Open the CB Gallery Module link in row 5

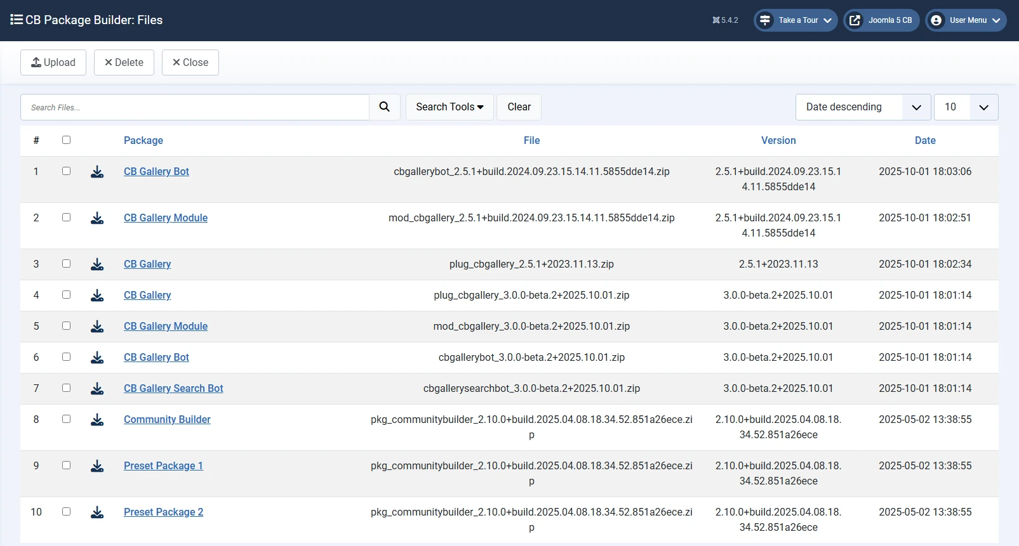click(x=166, y=327)
